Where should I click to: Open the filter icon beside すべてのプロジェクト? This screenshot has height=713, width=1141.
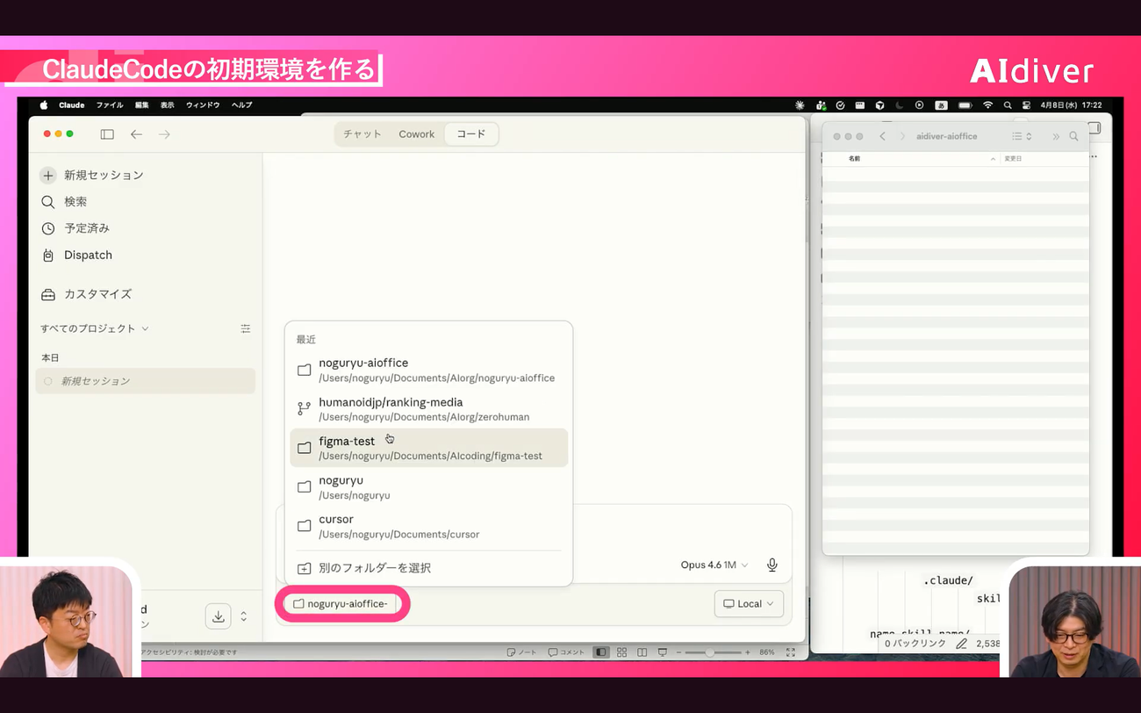[245, 328]
